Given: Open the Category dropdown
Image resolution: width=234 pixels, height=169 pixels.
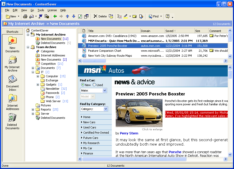Looking at the screenshot, I should tap(94, 109).
